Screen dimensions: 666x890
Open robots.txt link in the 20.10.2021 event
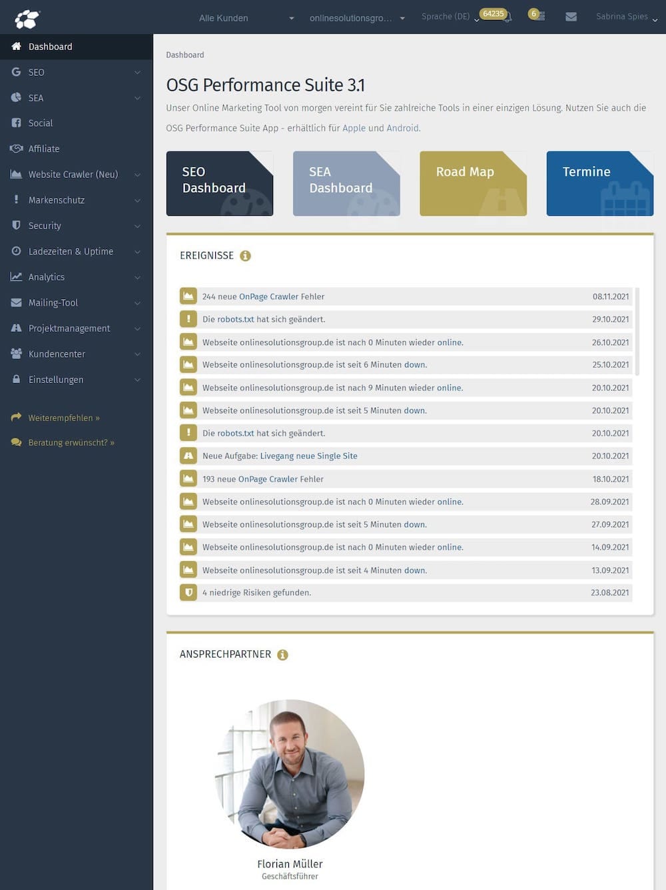[236, 433]
